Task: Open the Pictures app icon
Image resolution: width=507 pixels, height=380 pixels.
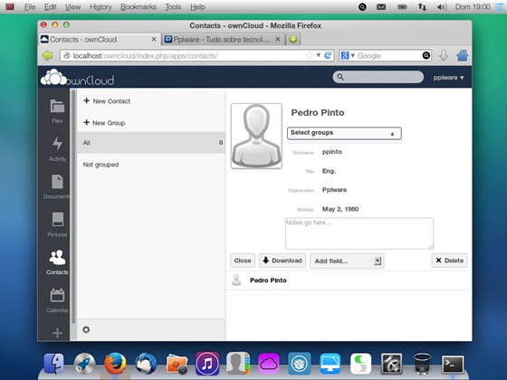Action: click(x=57, y=224)
